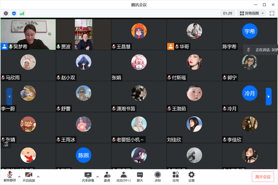Viewport: 278px width, 185px height.
Task: Open the Chat (聊天) panel
Action: pyautogui.click(x=140, y=177)
